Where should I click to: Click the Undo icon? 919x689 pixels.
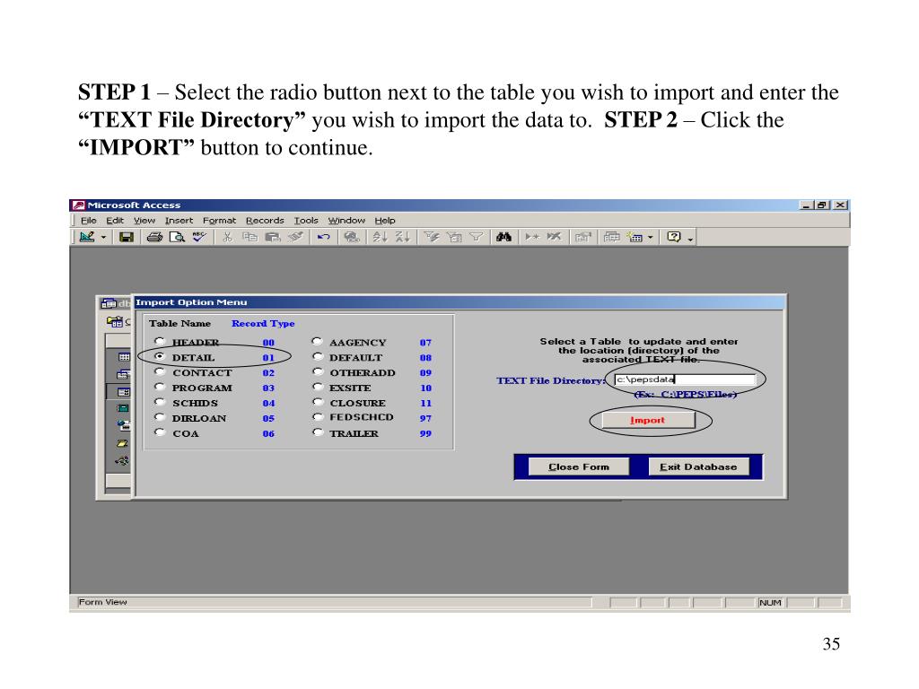[x=323, y=237]
